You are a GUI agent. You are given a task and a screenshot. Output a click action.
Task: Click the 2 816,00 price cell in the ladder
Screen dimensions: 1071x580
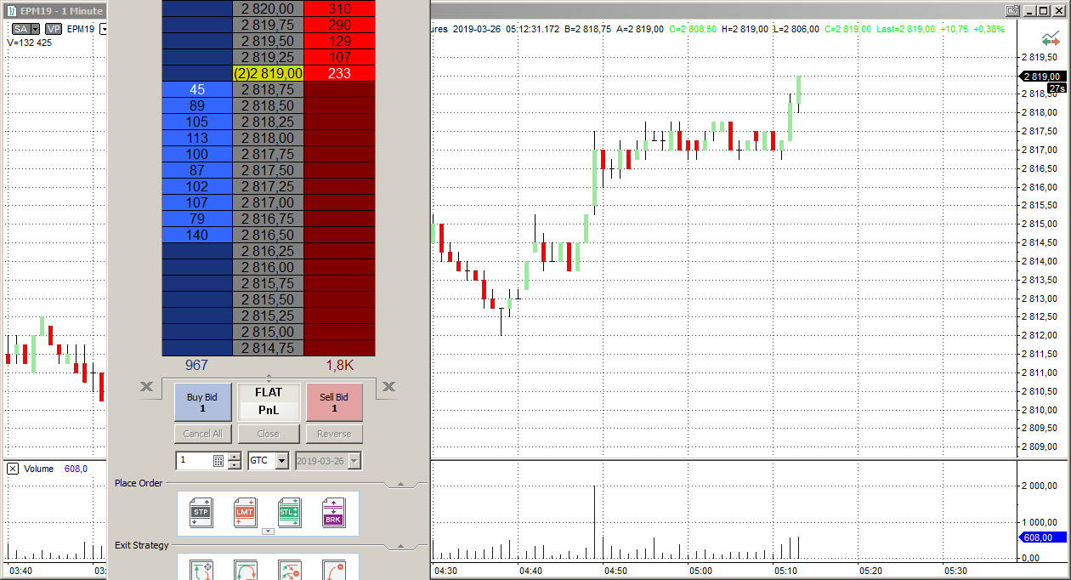[268, 268]
